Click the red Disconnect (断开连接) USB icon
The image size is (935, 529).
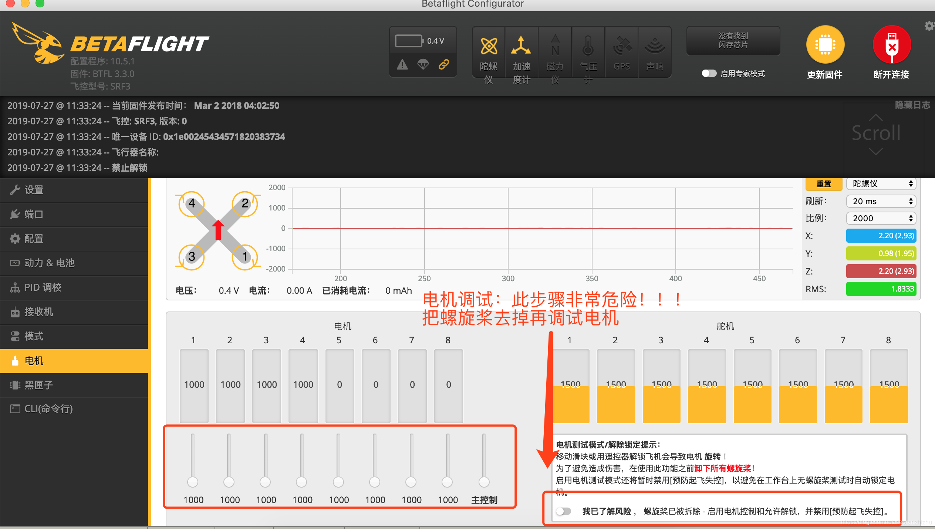point(891,45)
